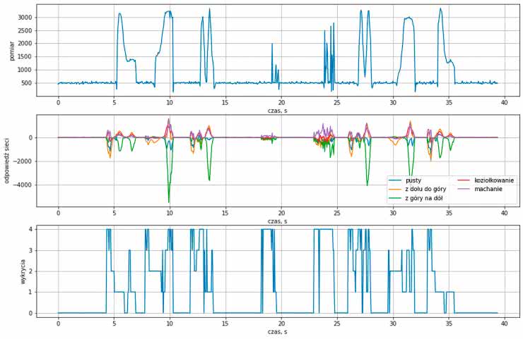This screenshot has width=523, height=339.
Task: Select the "koziołkowanie" legend text label
Action: (495, 180)
